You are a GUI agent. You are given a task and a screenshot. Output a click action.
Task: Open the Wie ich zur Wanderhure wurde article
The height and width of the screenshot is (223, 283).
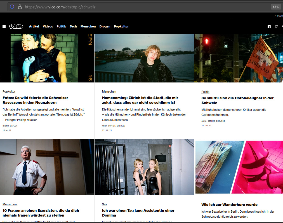[229, 205]
